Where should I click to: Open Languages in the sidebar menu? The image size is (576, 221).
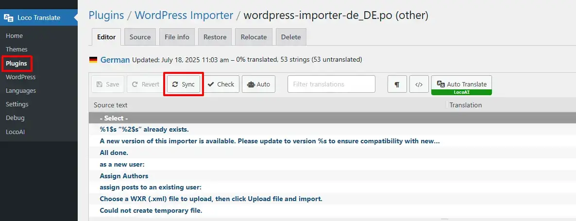point(21,91)
